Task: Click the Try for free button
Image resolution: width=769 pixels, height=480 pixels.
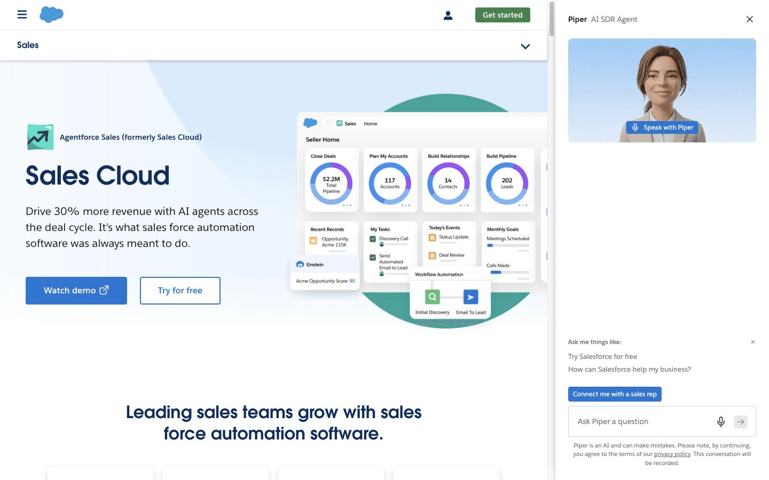Action: pyautogui.click(x=180, y=291)
